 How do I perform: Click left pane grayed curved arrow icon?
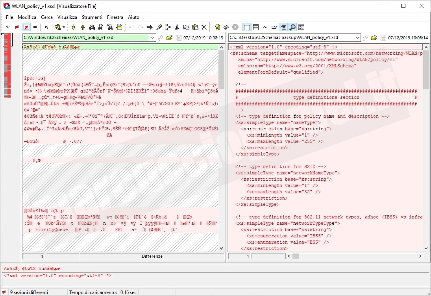(x=161, y=38)
